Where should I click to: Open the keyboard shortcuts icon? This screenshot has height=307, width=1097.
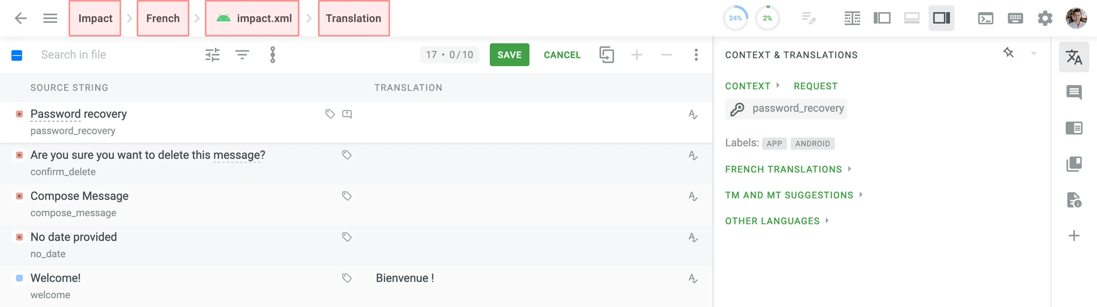coord(1015,18)
